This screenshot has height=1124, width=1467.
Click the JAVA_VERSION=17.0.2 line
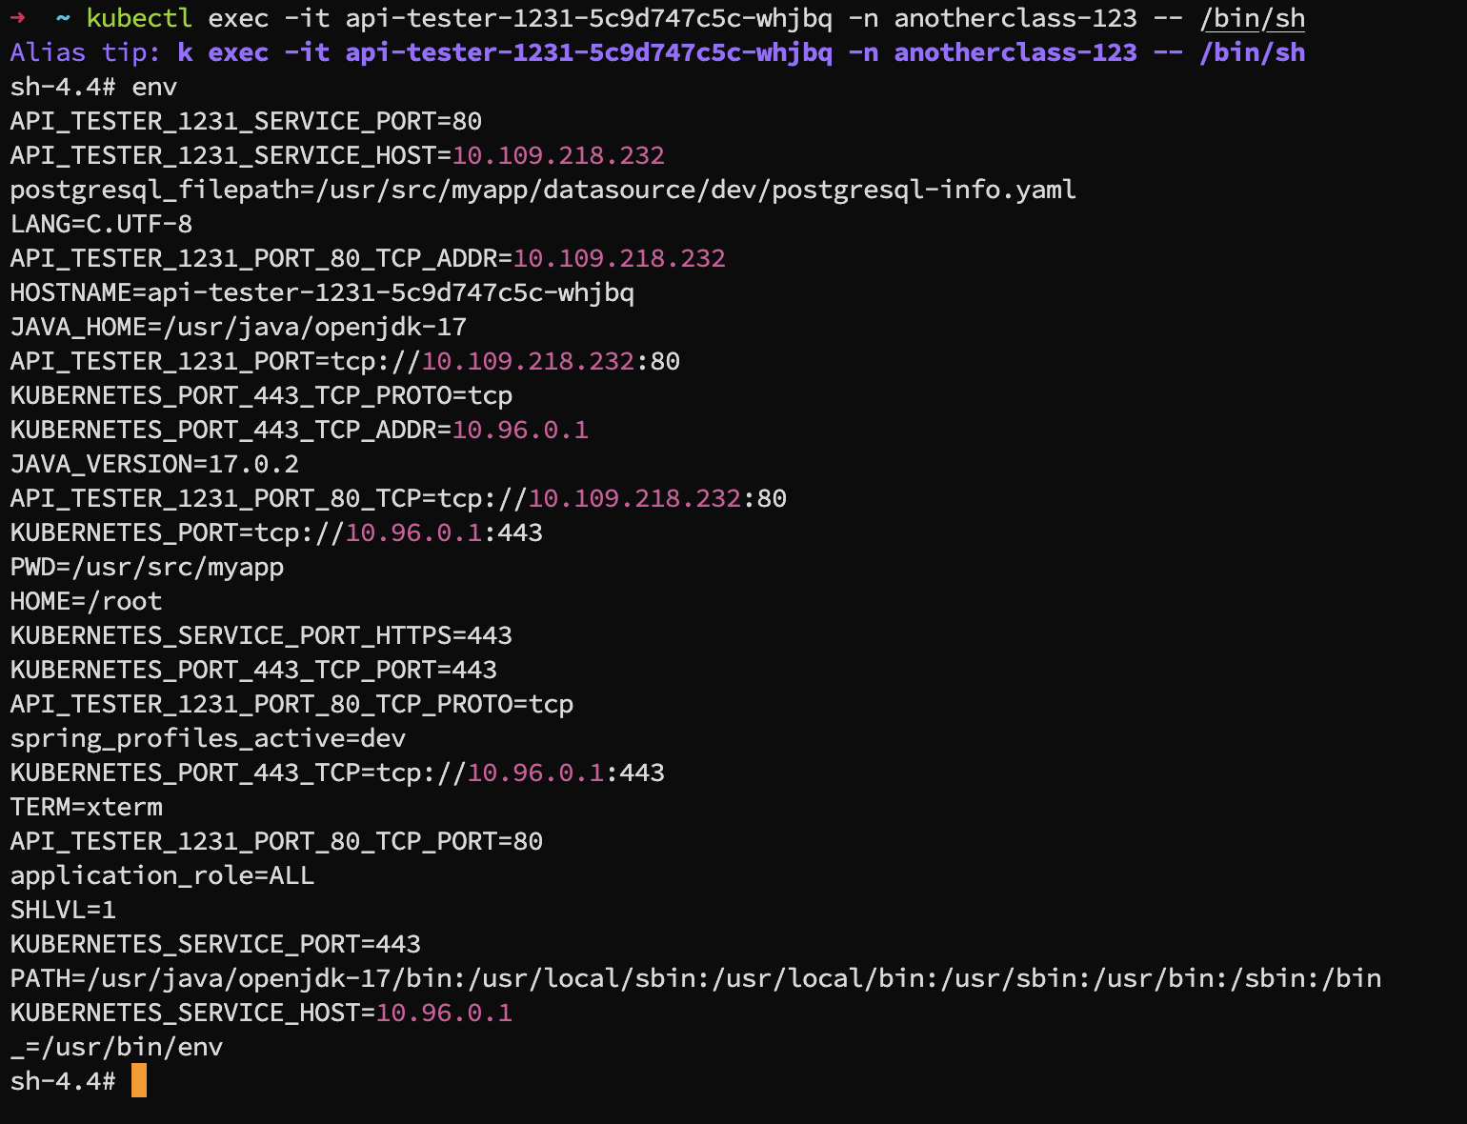[x=154, y=464]
